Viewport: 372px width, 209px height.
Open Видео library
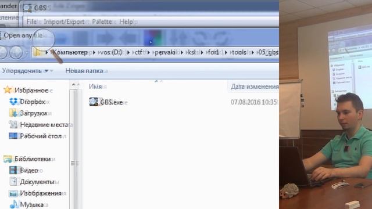coord(29,170)
